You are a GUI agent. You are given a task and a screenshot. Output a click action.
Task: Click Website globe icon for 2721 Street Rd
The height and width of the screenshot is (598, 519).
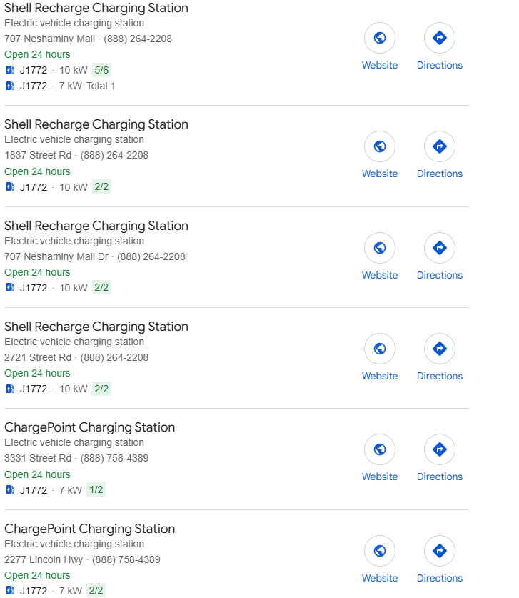pyautogui.click(x=380, y=349)
